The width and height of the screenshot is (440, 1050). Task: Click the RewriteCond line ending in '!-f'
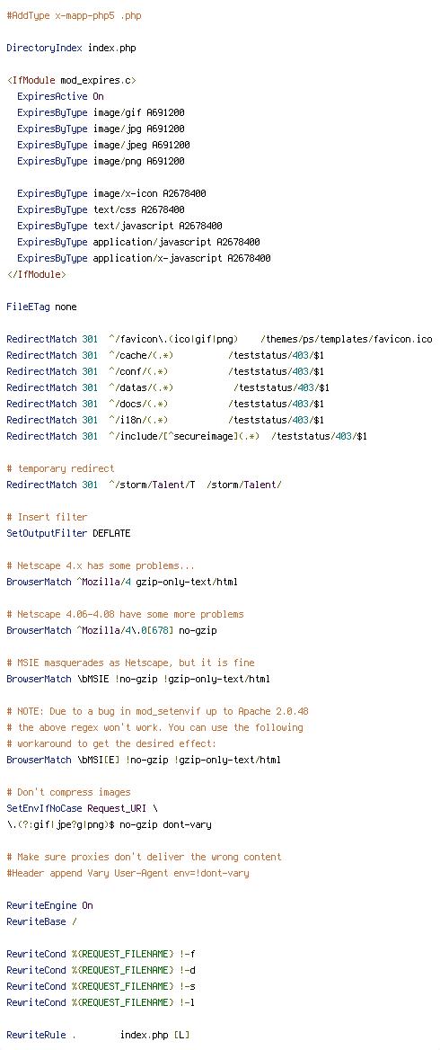click(x=101, y=954)
